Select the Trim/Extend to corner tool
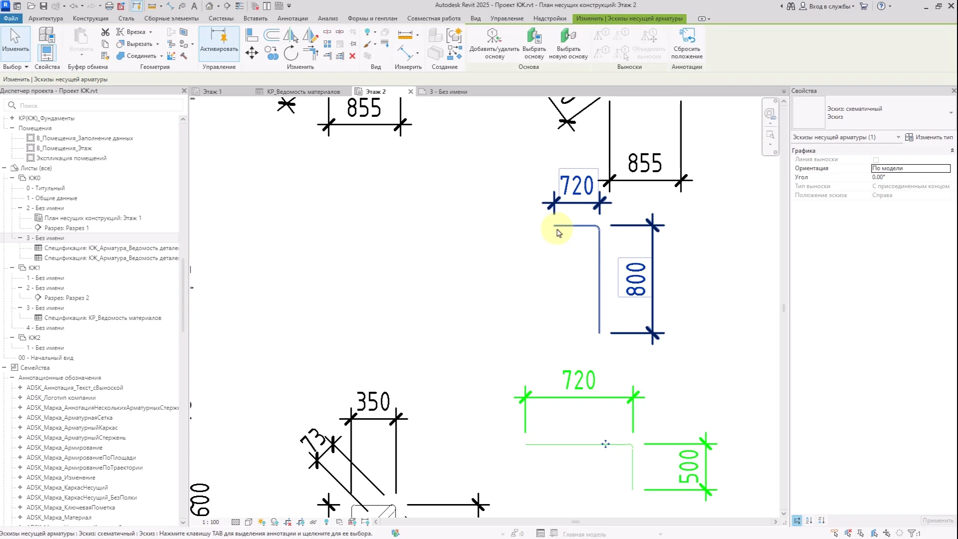 310,52
